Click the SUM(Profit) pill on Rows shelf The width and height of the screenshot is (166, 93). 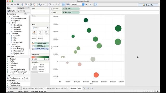[x=71, y=12]
